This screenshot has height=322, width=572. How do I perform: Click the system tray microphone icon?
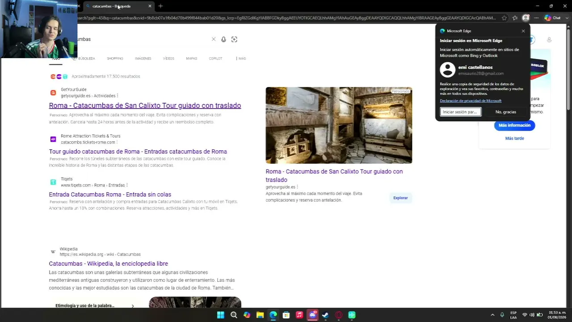click(x=502, y=315)
